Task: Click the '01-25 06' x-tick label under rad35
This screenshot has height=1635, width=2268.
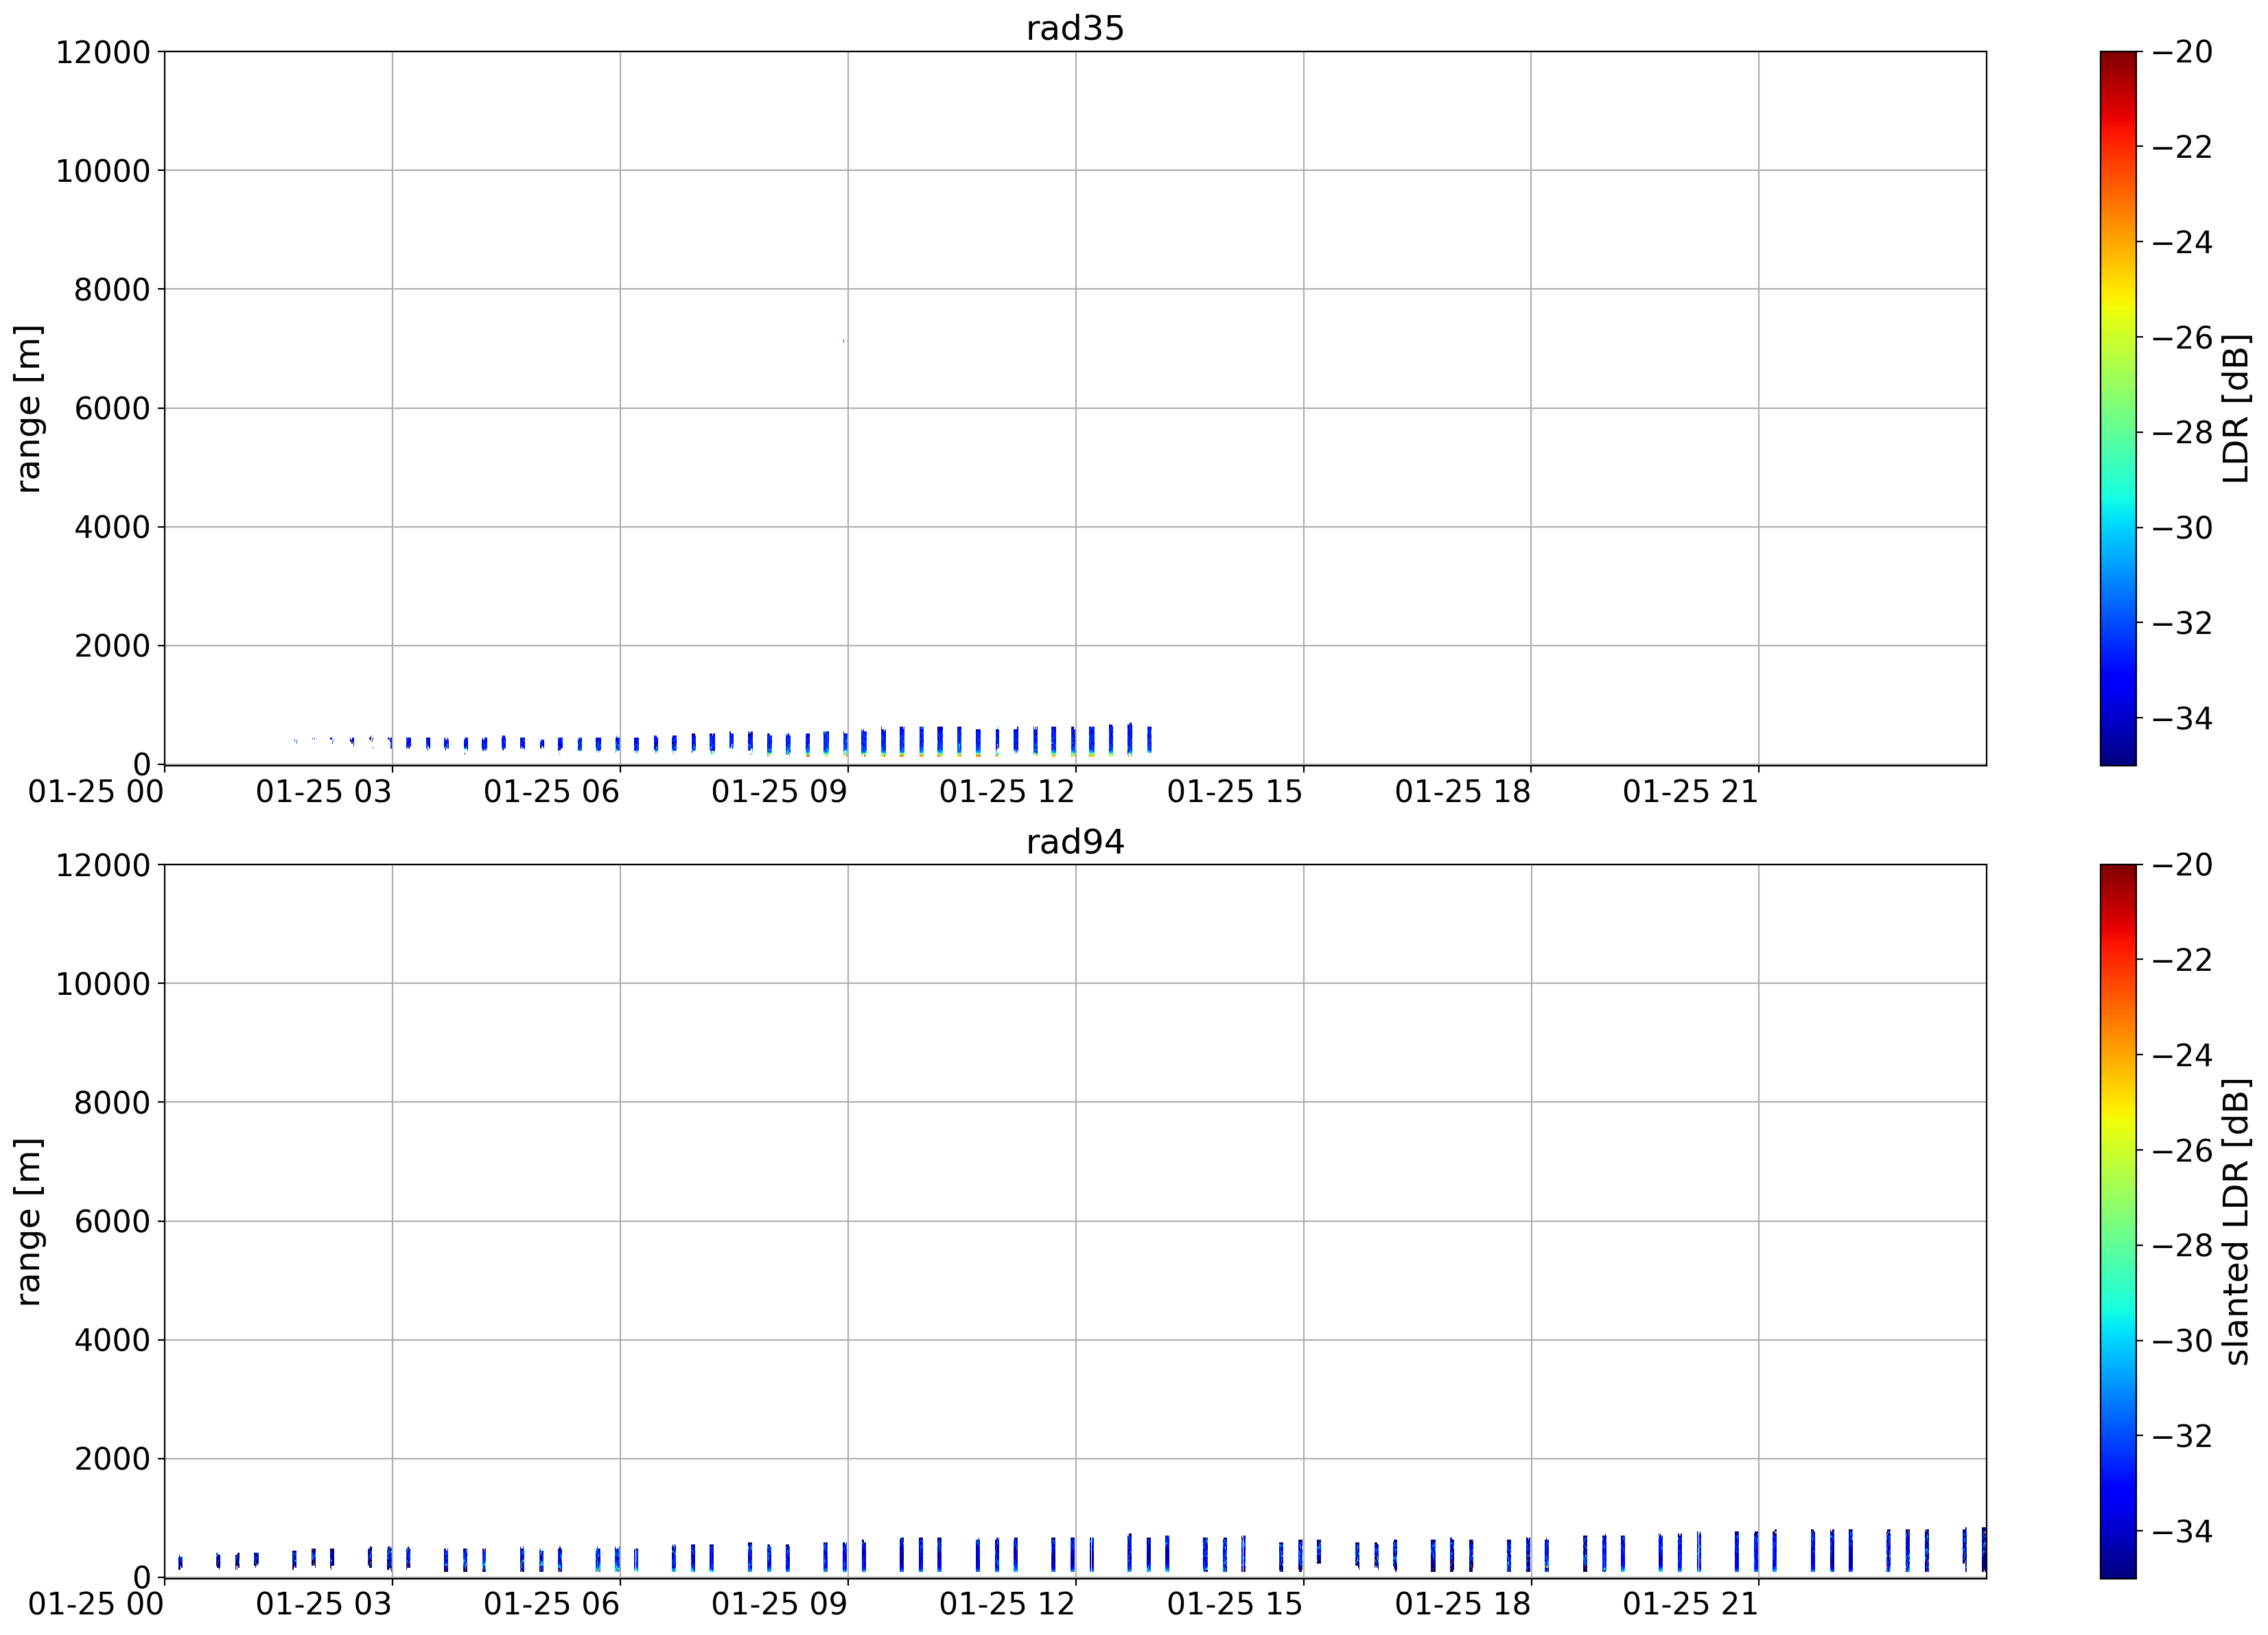Action: pos(552,792)
